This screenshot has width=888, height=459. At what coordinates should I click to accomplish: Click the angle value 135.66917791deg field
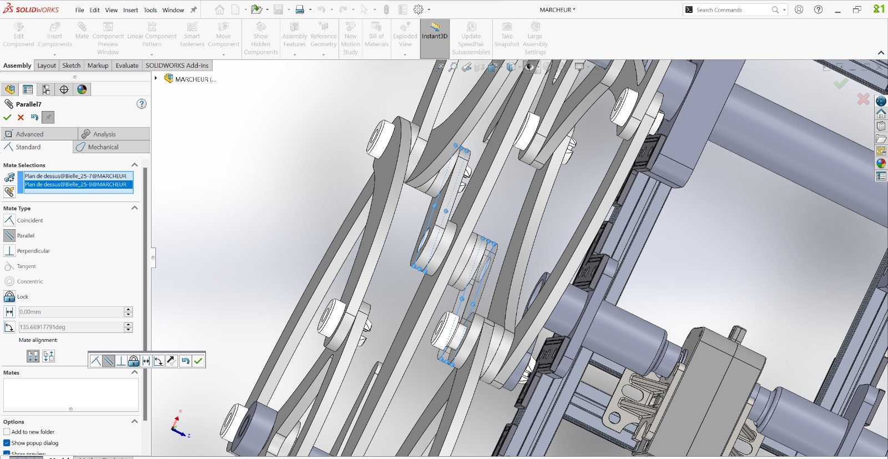[x=71, y=327]
